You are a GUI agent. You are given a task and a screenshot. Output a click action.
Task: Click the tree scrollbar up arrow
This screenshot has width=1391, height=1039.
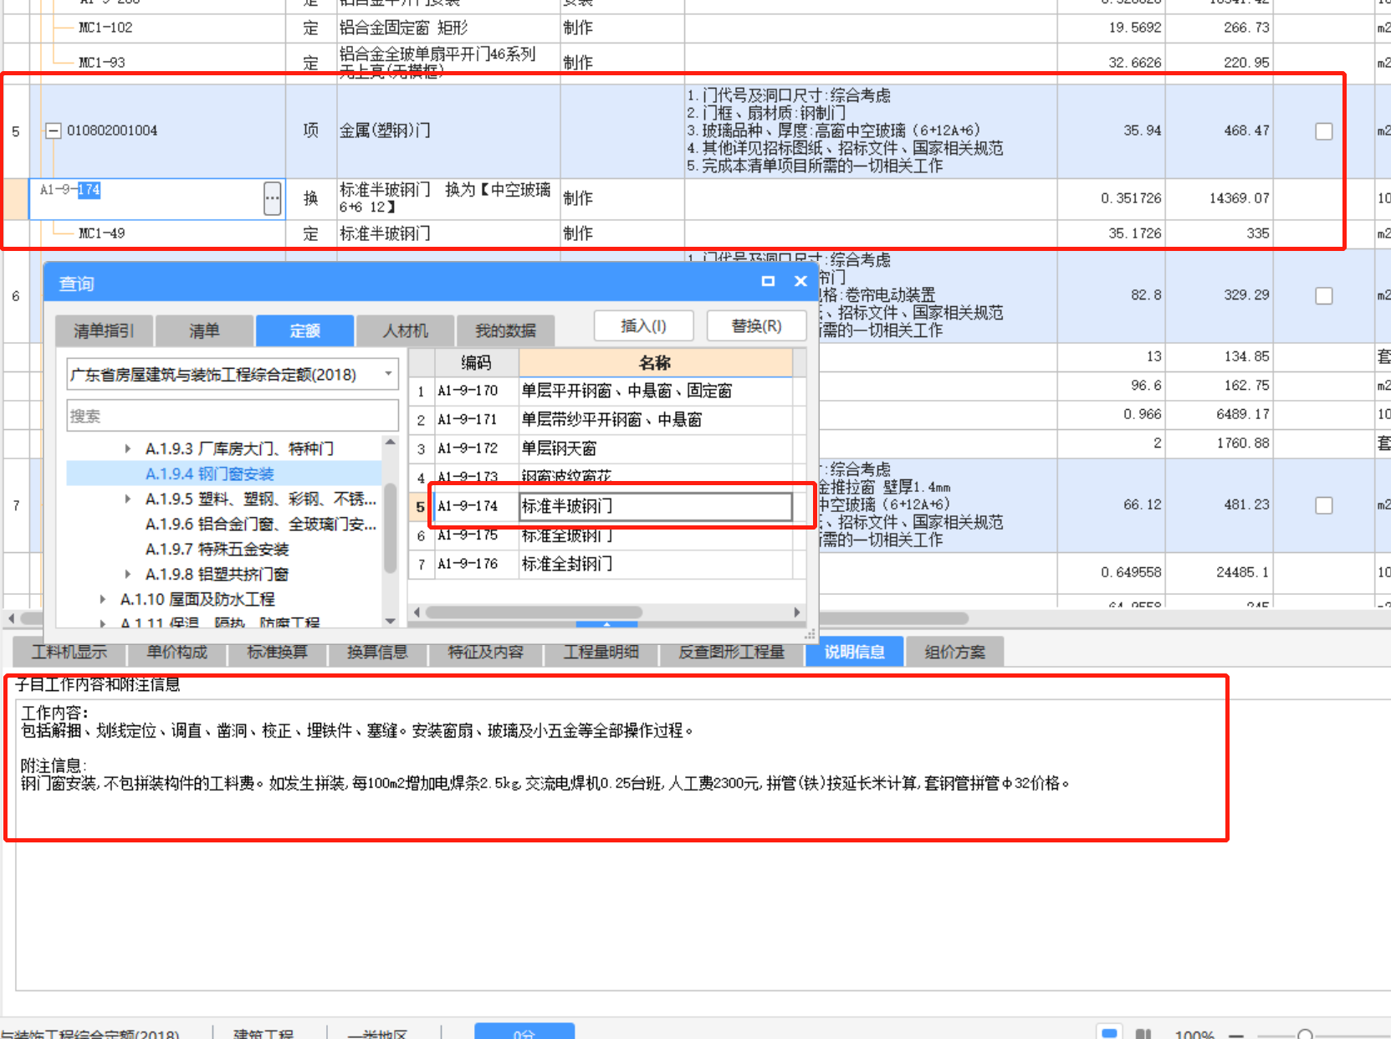coord(390,442)
